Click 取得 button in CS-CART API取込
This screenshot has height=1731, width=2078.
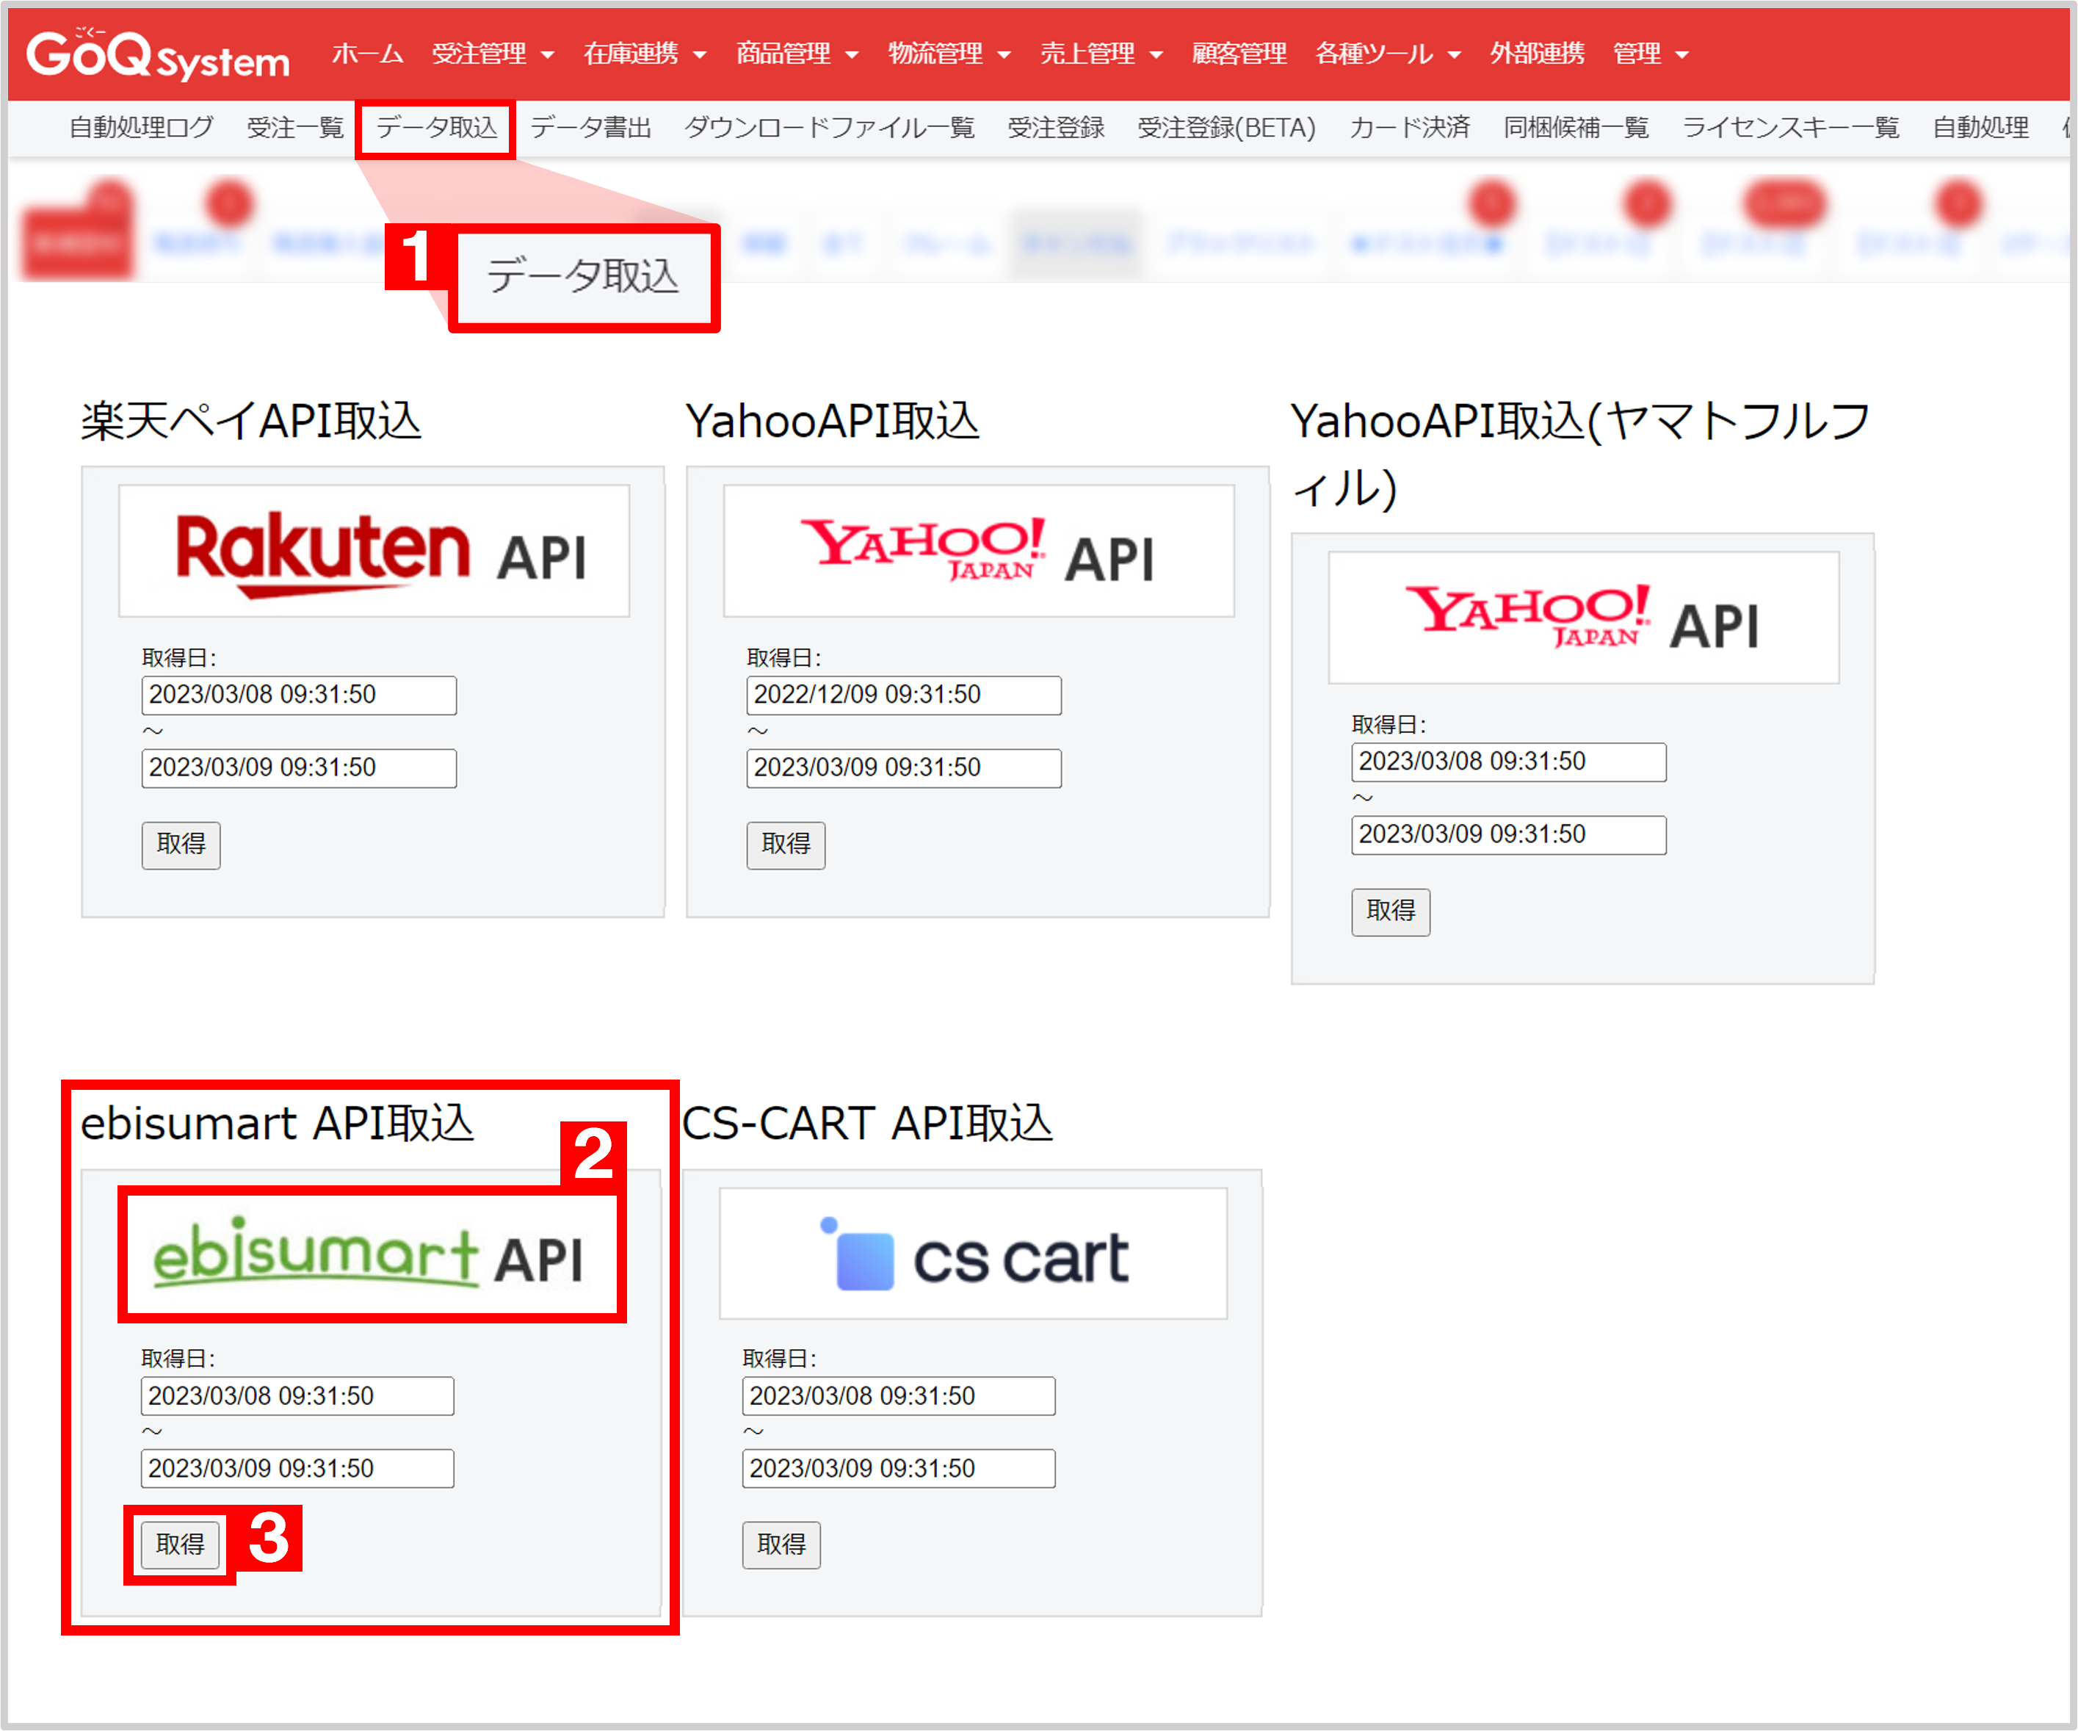[x=782, y=1545]
